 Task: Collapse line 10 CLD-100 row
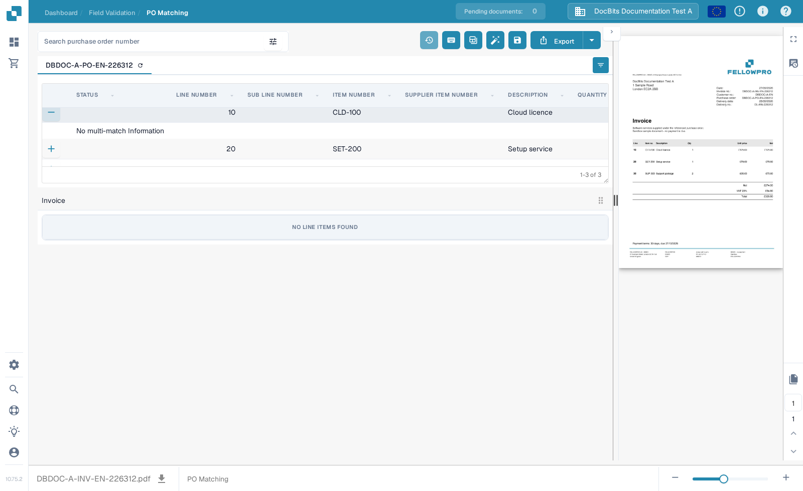coord(51,112)
